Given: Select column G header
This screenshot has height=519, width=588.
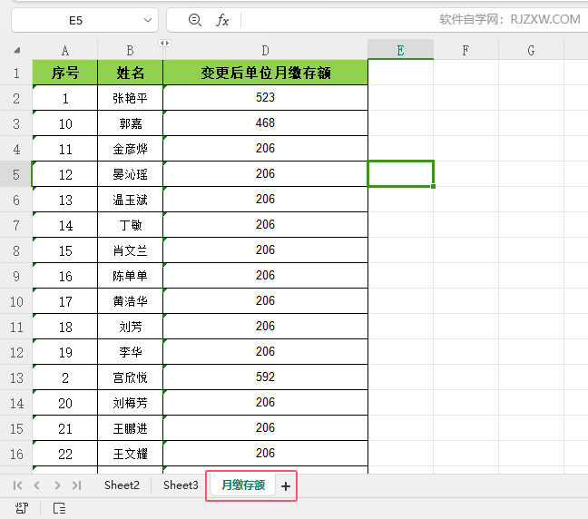Looking at the screenshot, I should [x=531, y=50].
